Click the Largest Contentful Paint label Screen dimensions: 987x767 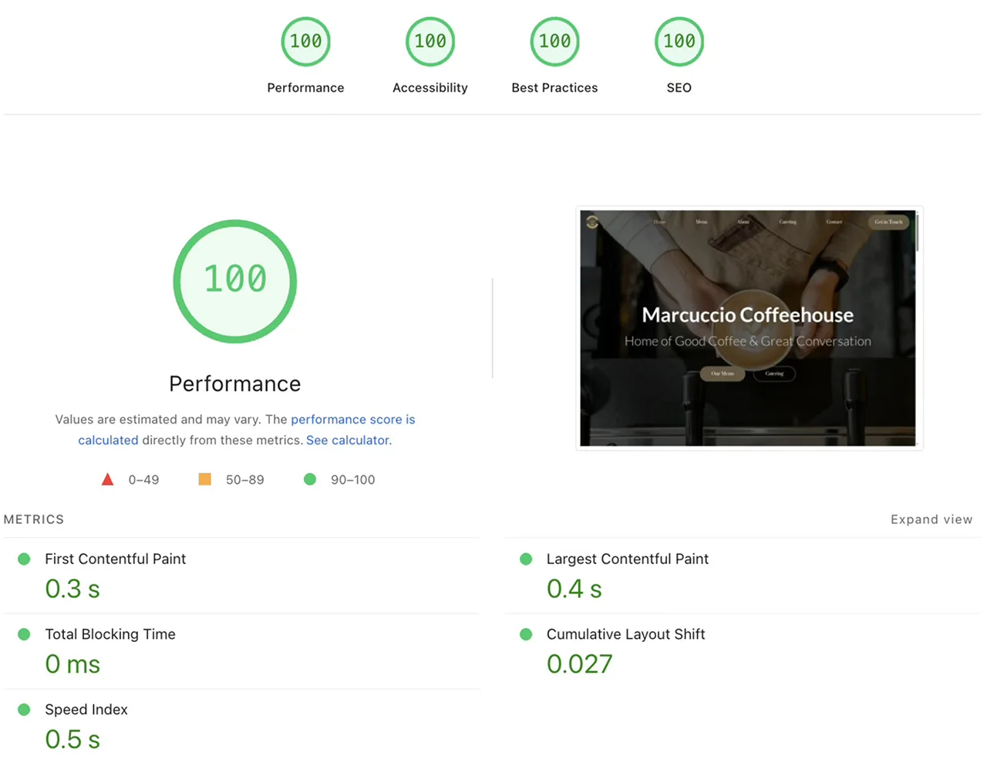coord(628,559)
